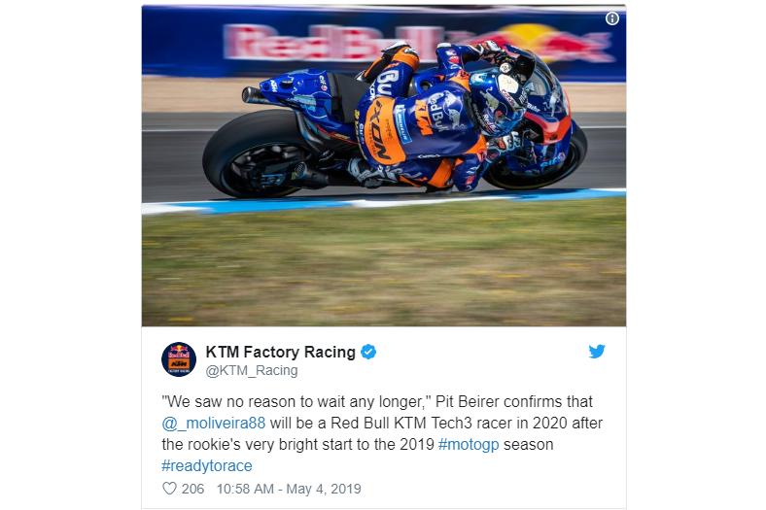This screenshot has height=510, width=766.
Task: Open the KTM Factory Racing profile avatar
Action: (x=179, y=359)
